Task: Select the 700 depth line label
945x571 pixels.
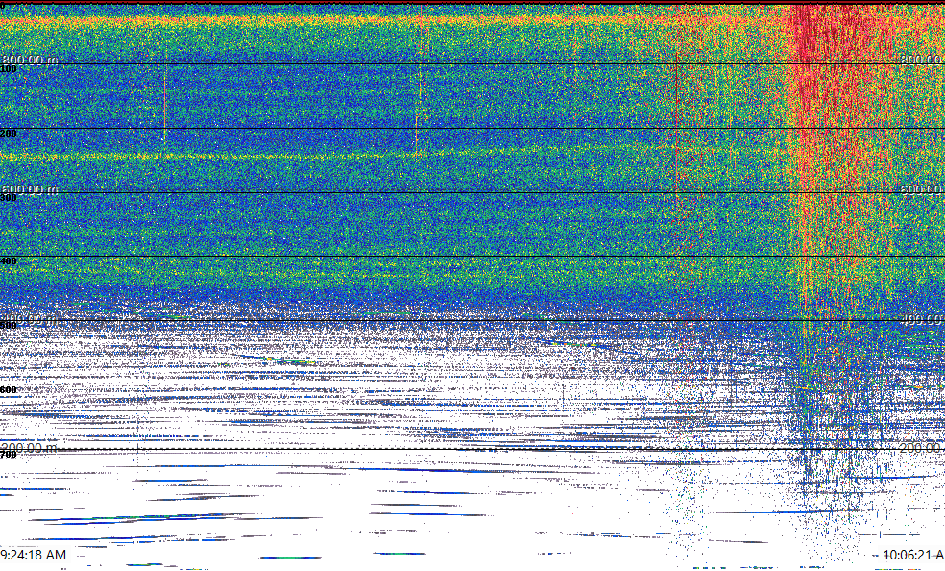Action: coord(9,455)
